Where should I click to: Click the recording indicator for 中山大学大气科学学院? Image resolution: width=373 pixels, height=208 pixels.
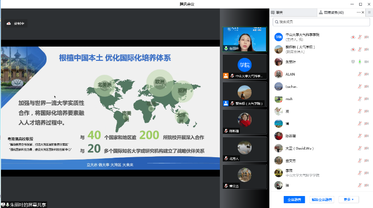(353, 37)
